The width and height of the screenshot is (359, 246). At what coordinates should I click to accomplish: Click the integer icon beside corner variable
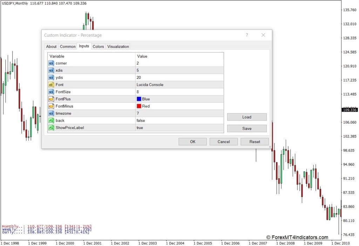point(51,63)
